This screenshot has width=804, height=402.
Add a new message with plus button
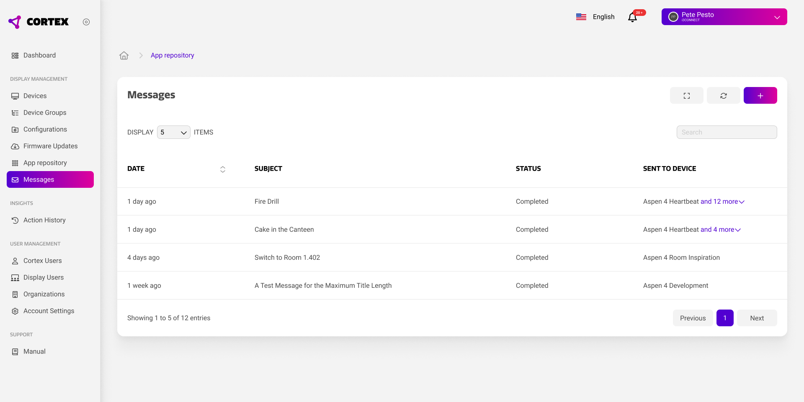(x=760, y=95)
